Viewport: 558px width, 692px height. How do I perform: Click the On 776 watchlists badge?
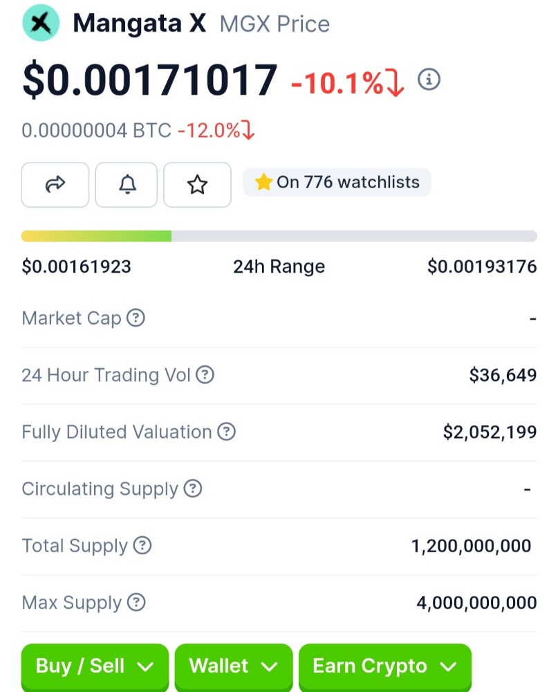(x=337, y=183)
